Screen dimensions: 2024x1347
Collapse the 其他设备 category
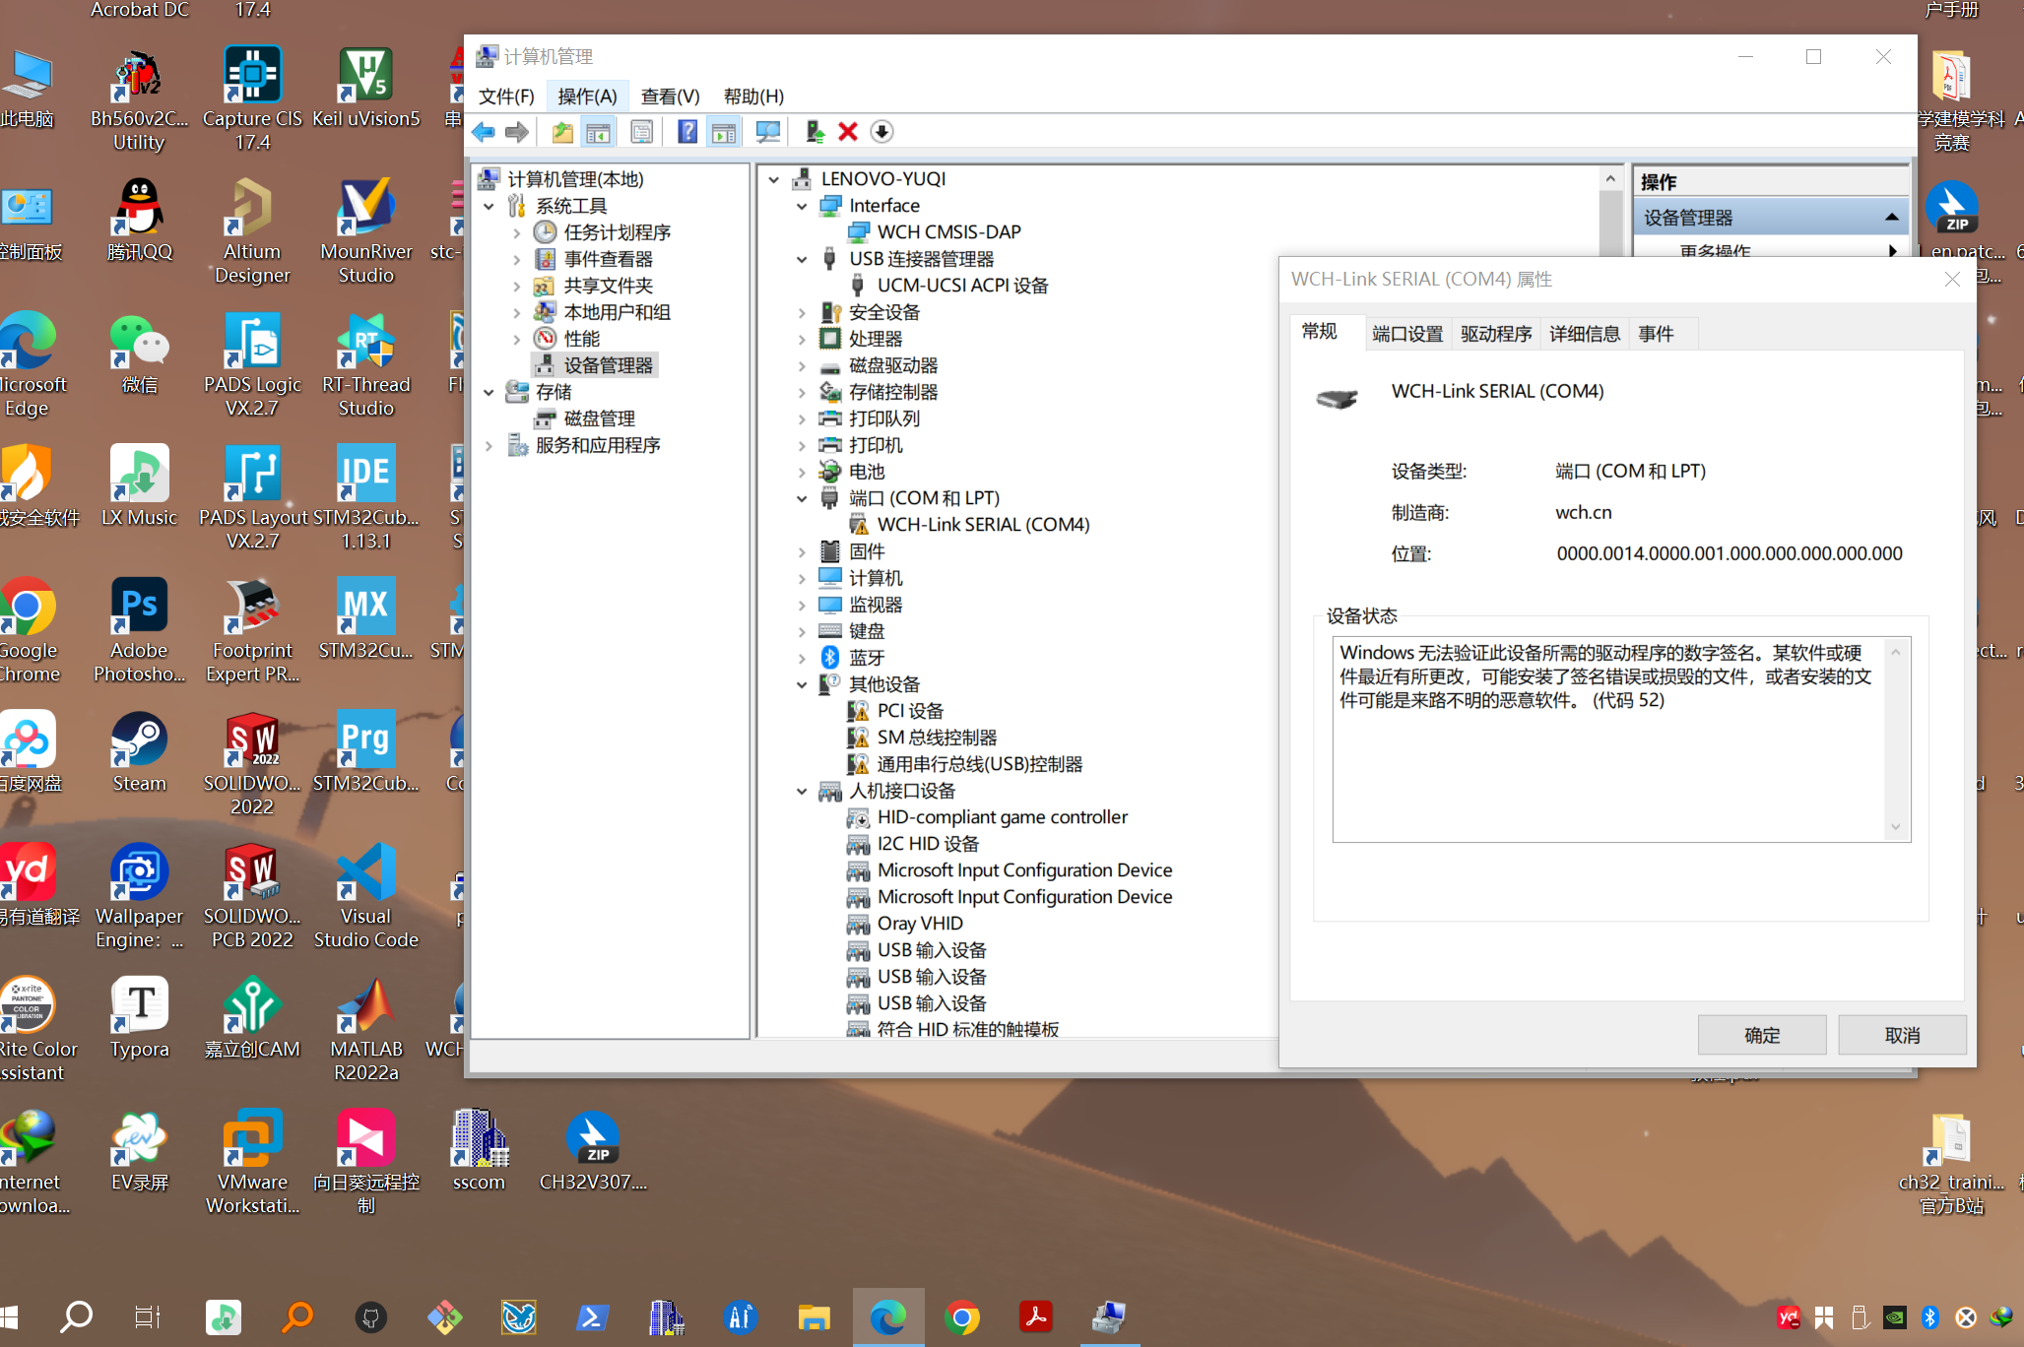coord(802,684)
